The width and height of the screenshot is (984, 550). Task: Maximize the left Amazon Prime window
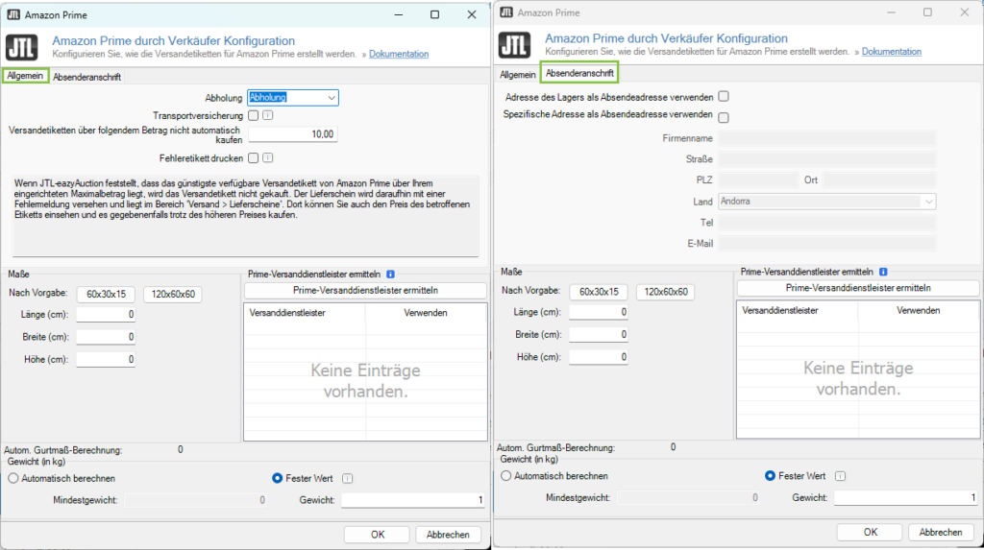click(x=434, y=14)
